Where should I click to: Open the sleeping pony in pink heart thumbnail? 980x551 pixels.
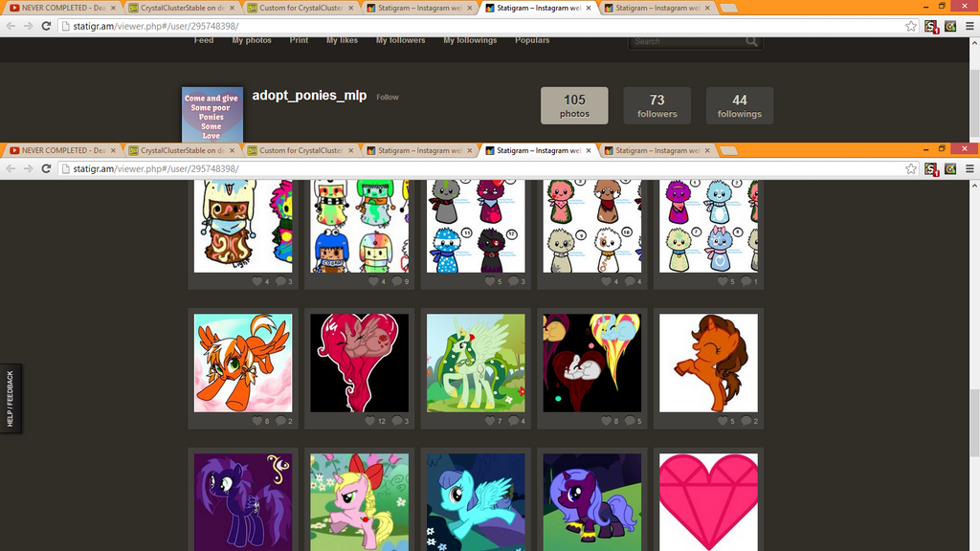pos(360,363)
